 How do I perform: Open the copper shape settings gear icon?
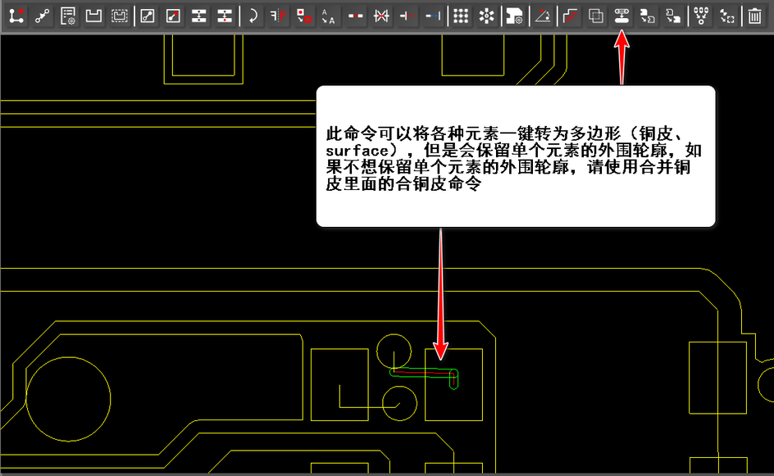pos(514,16)
